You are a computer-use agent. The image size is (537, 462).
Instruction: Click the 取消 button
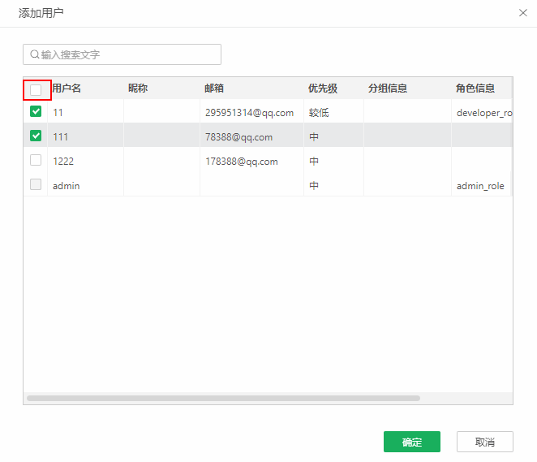click(484, 442)
